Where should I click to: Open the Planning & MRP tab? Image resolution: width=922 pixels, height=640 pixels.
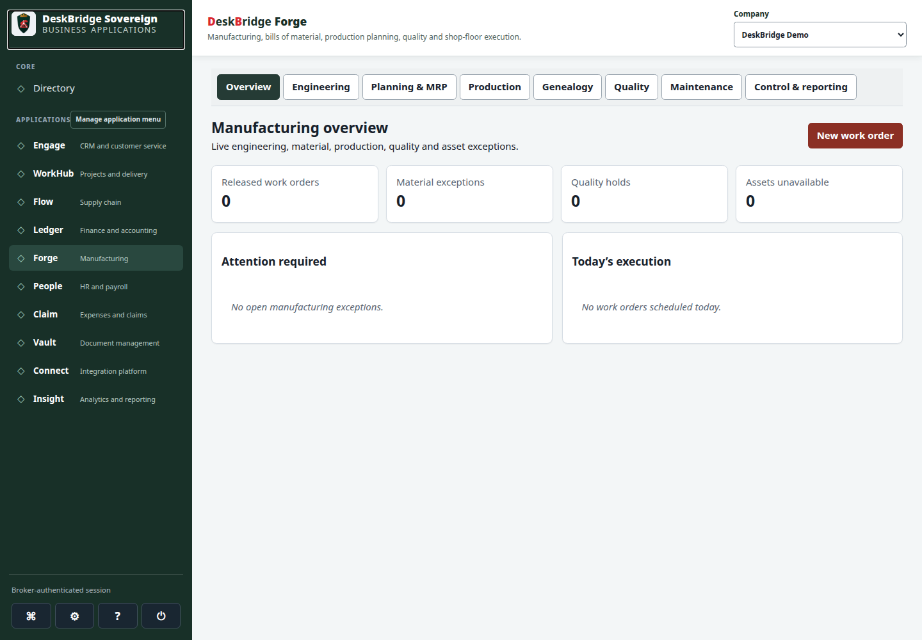point(409,87)
